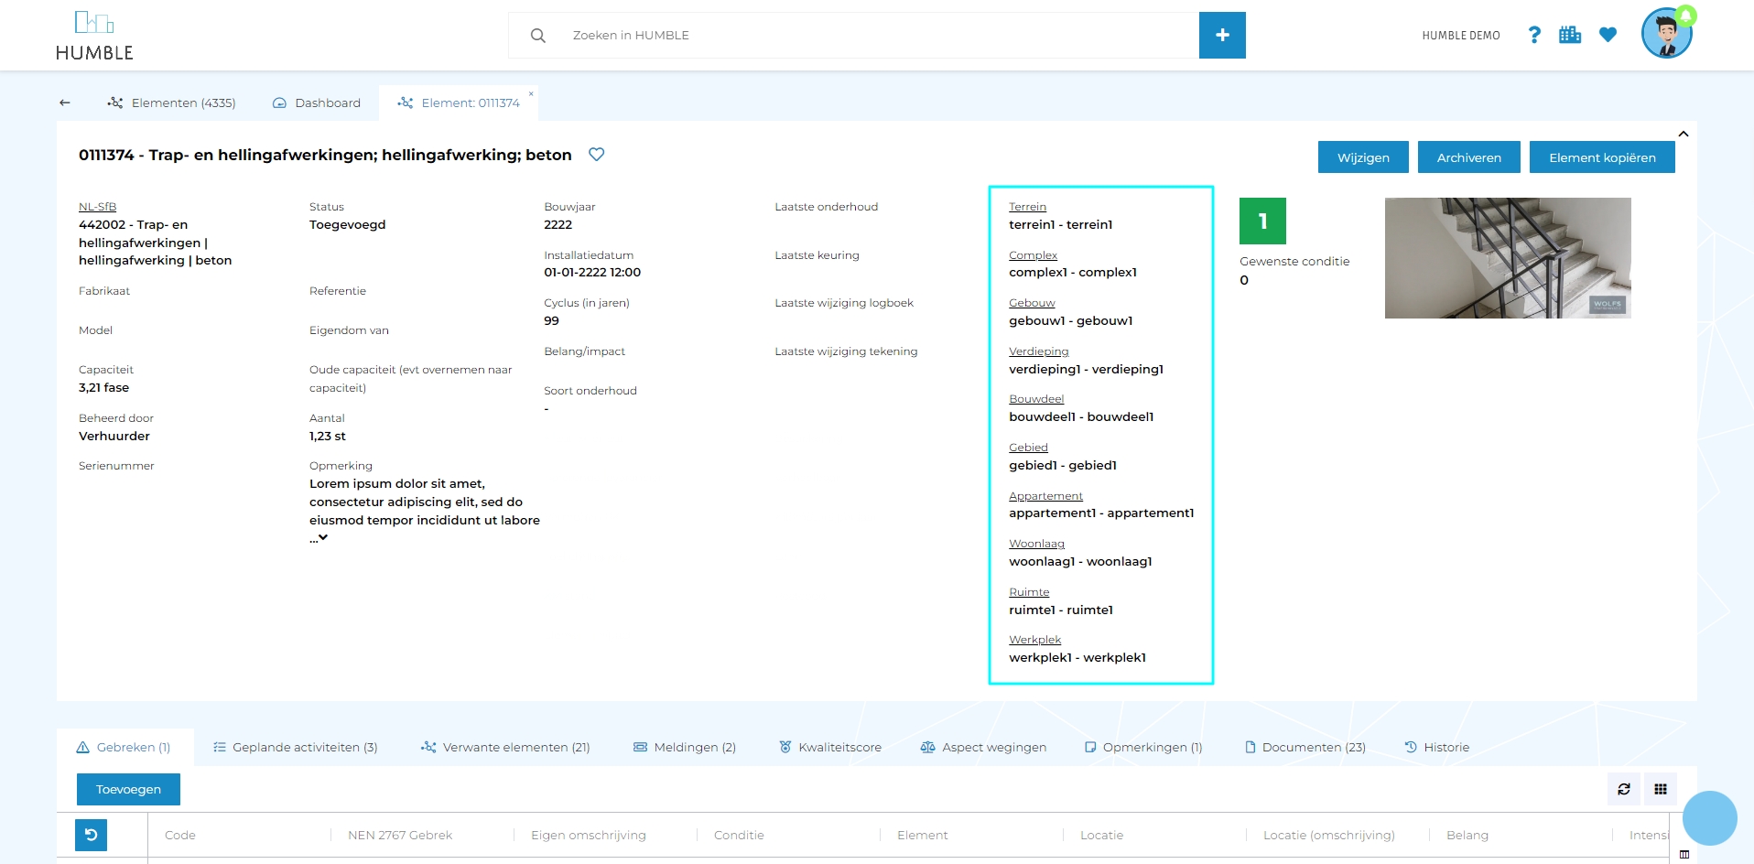Follow the Ruimte link
This screenshot has height=864, width=1754.
click(x=1029, y=592)
